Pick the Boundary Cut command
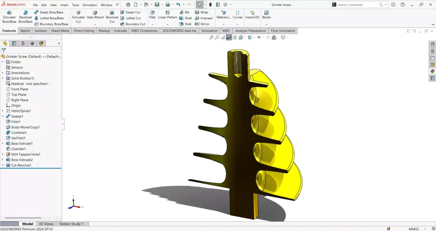Image resolution: width=436 pixels, height=231 pixels. point(133,24)
